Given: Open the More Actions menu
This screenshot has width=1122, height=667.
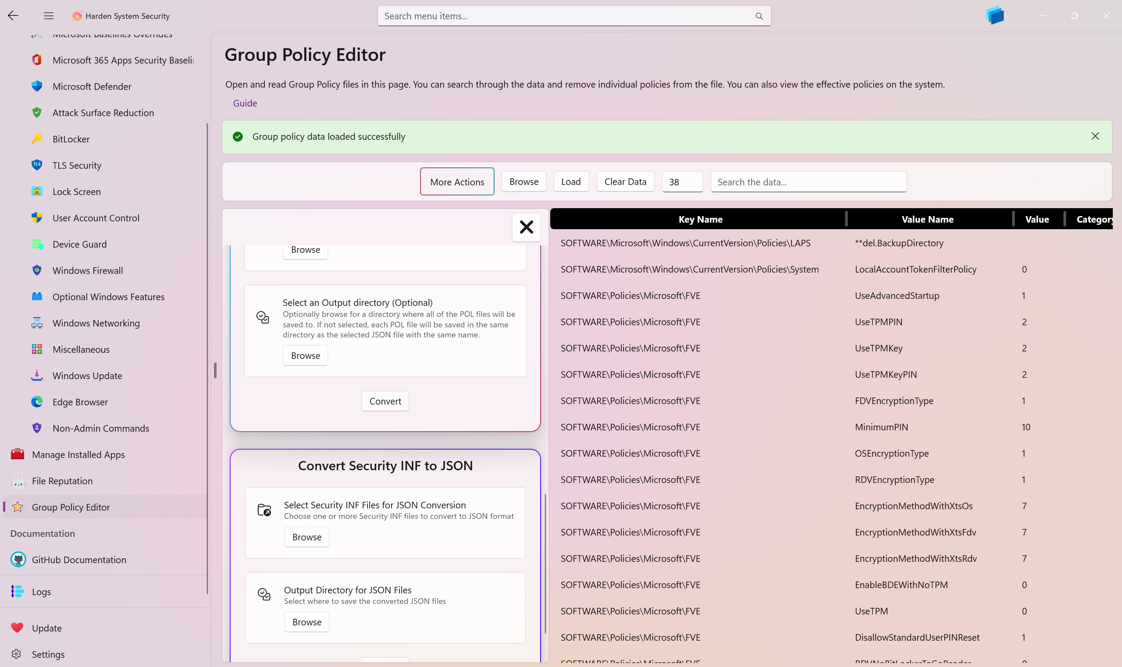Looking at the screenshot, I should point(457,181).
